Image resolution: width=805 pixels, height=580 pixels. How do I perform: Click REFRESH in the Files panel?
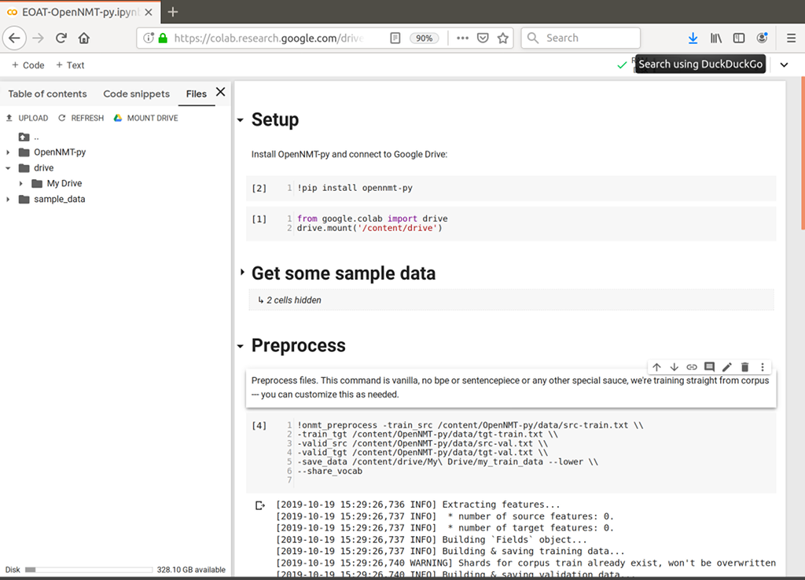[81, 118]
